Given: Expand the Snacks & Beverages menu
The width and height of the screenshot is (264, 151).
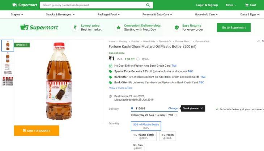Looking at the screenshot, I should pyautogui.click(x=60, y=14).
